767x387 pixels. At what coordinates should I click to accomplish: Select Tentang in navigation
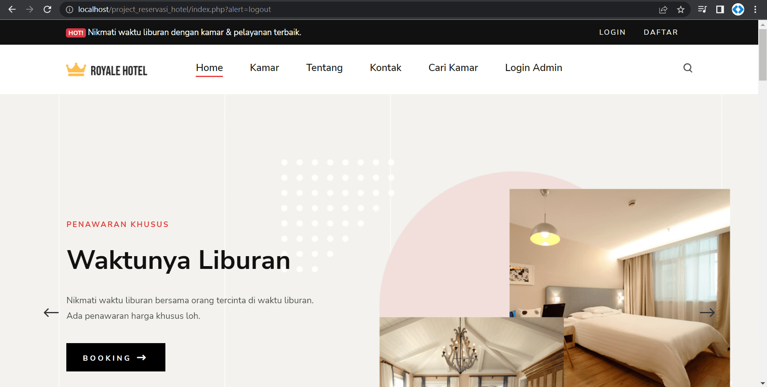pos(324,68)
